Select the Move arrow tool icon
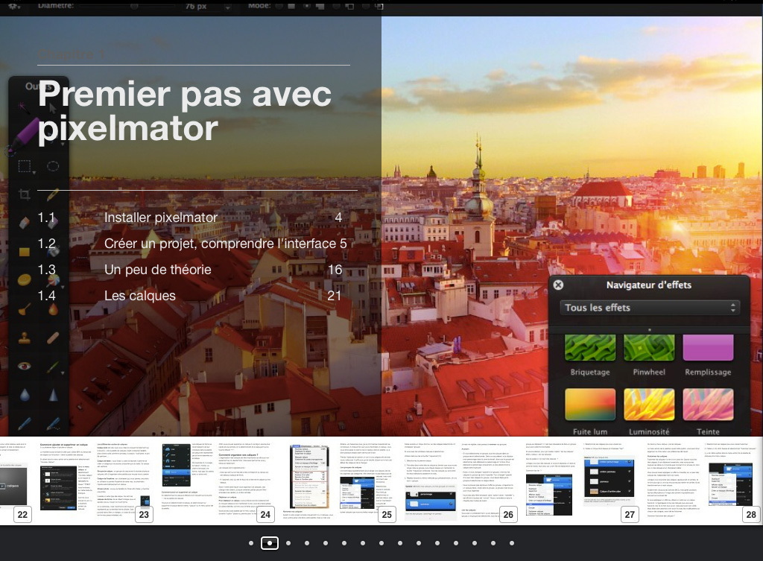This screenshot has width=763, height=561. pyautogui.click(x=53, y=107)
